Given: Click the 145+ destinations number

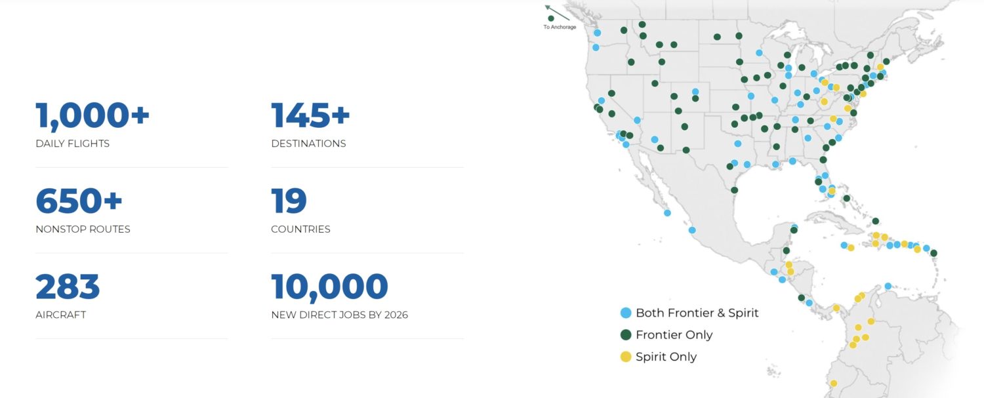Looking at the screenshot, I should pos(310,115).
